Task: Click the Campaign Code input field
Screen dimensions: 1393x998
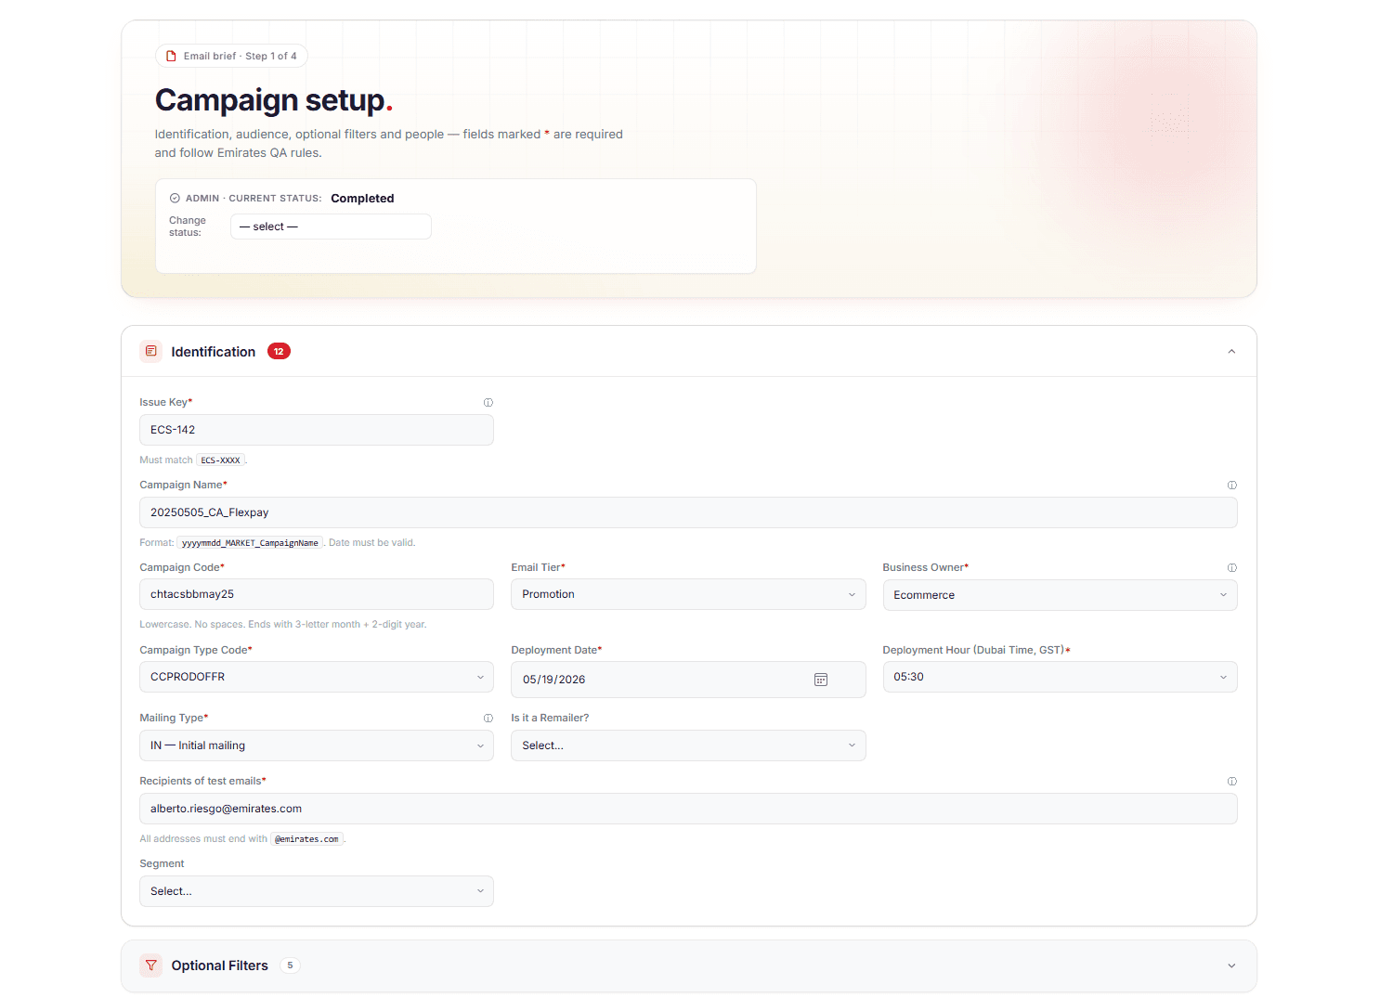Action: click(x=317, y=594)
